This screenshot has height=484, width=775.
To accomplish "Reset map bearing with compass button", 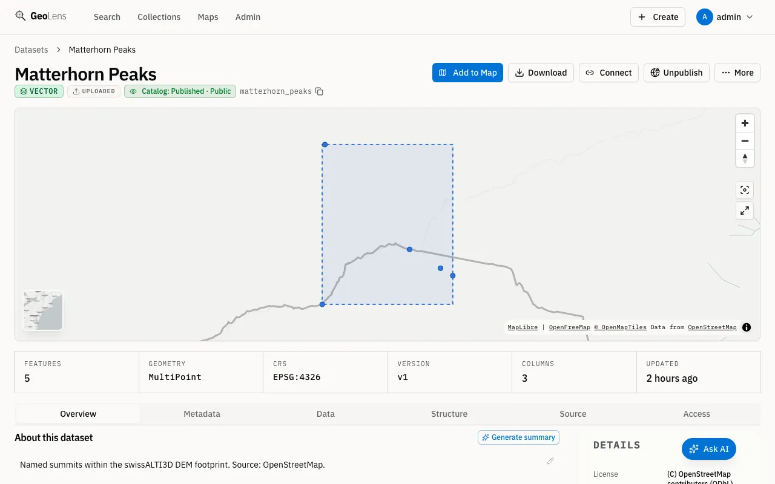I will click(x=745, y=159).
